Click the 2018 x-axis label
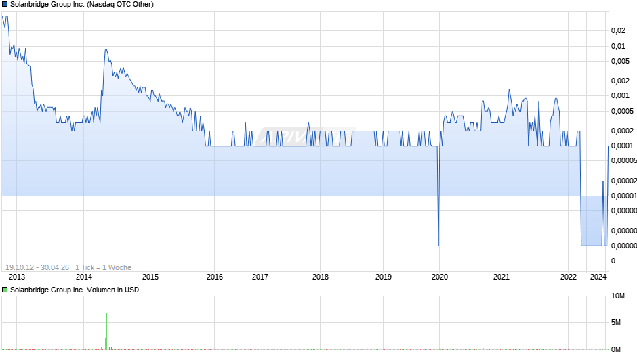The height and width of the screenshot is (356, 637). point(320,277)
